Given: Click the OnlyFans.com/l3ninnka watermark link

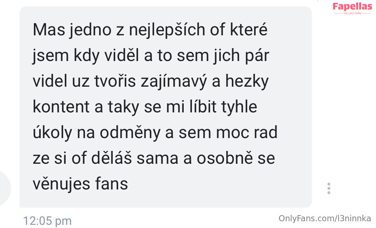Looking at the screenshot, I should point(325,218).
